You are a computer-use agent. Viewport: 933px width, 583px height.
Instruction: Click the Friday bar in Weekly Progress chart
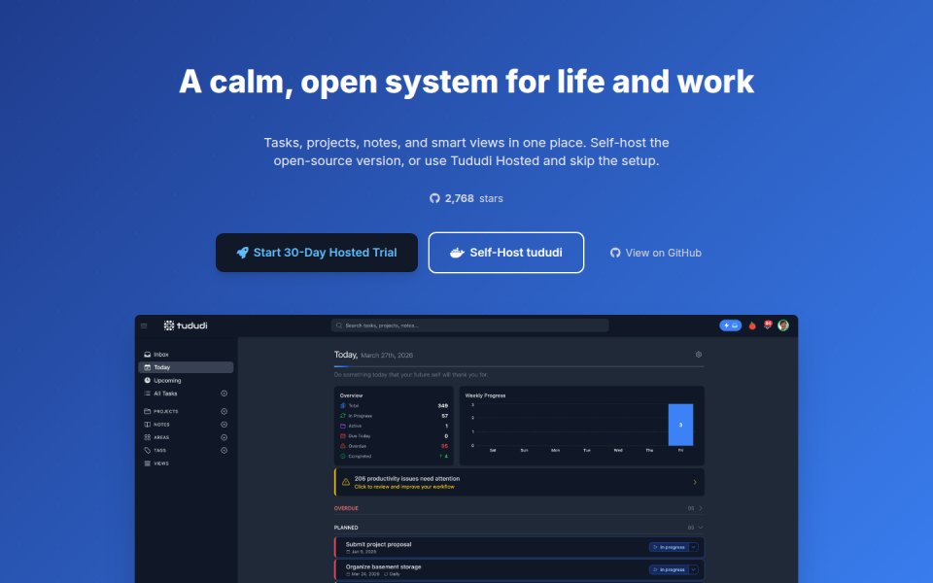click(x=680, y=425)
